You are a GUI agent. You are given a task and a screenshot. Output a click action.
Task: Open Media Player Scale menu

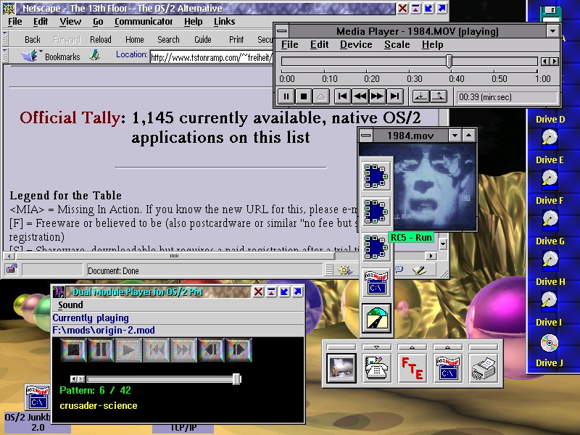tap(397, 45)
